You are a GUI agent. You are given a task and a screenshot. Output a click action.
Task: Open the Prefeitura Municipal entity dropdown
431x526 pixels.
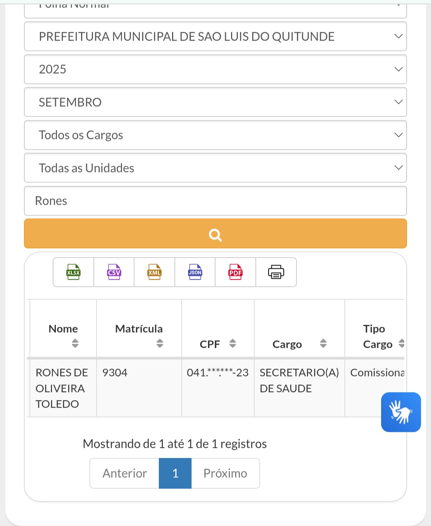(215, 36)
